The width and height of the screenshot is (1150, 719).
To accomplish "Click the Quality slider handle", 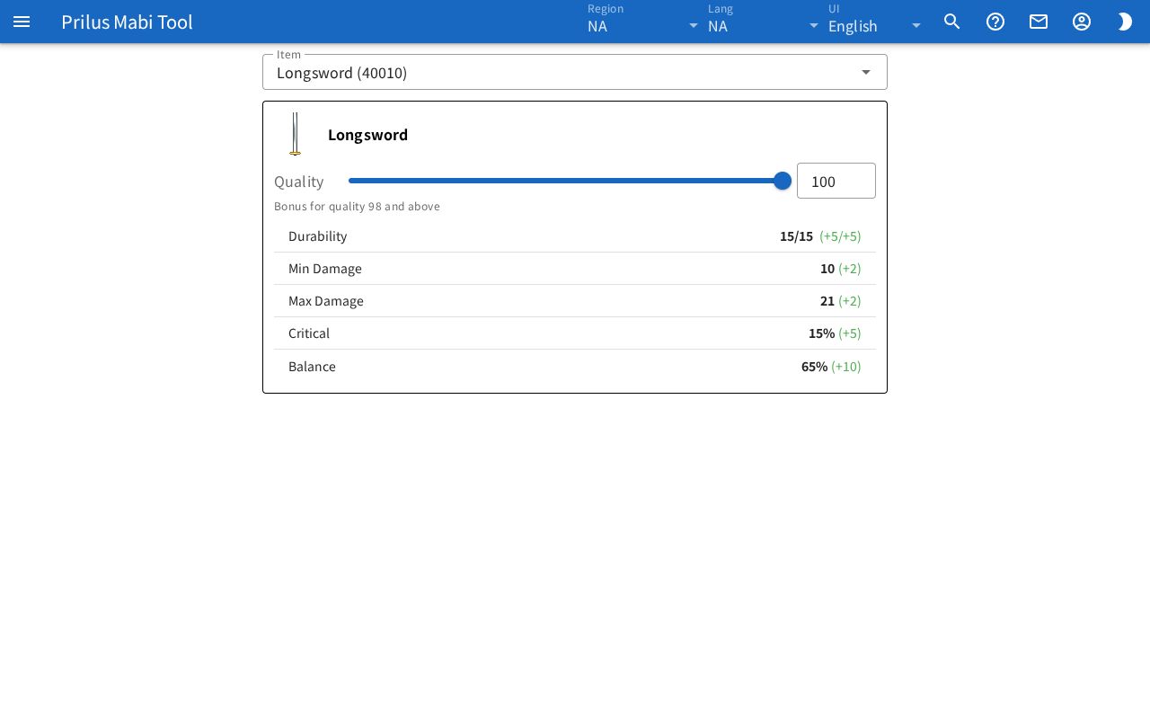I will coord(783,181).
